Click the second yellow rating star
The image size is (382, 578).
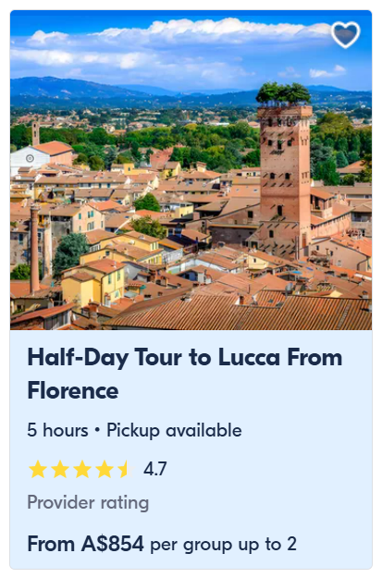click(60, 470)
